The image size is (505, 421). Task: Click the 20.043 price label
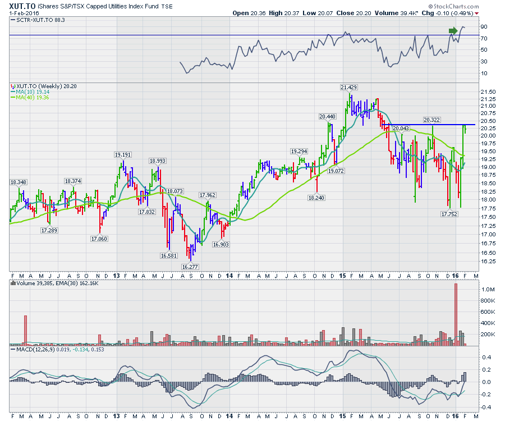coord(401,128)
